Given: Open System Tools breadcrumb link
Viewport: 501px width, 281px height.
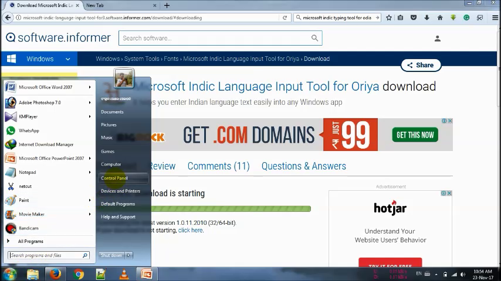Looking at the screenshot, I should coord(141,59).
